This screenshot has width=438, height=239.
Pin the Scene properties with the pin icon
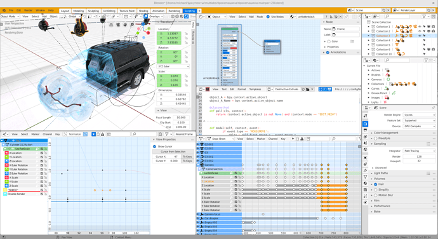(433, 108)
